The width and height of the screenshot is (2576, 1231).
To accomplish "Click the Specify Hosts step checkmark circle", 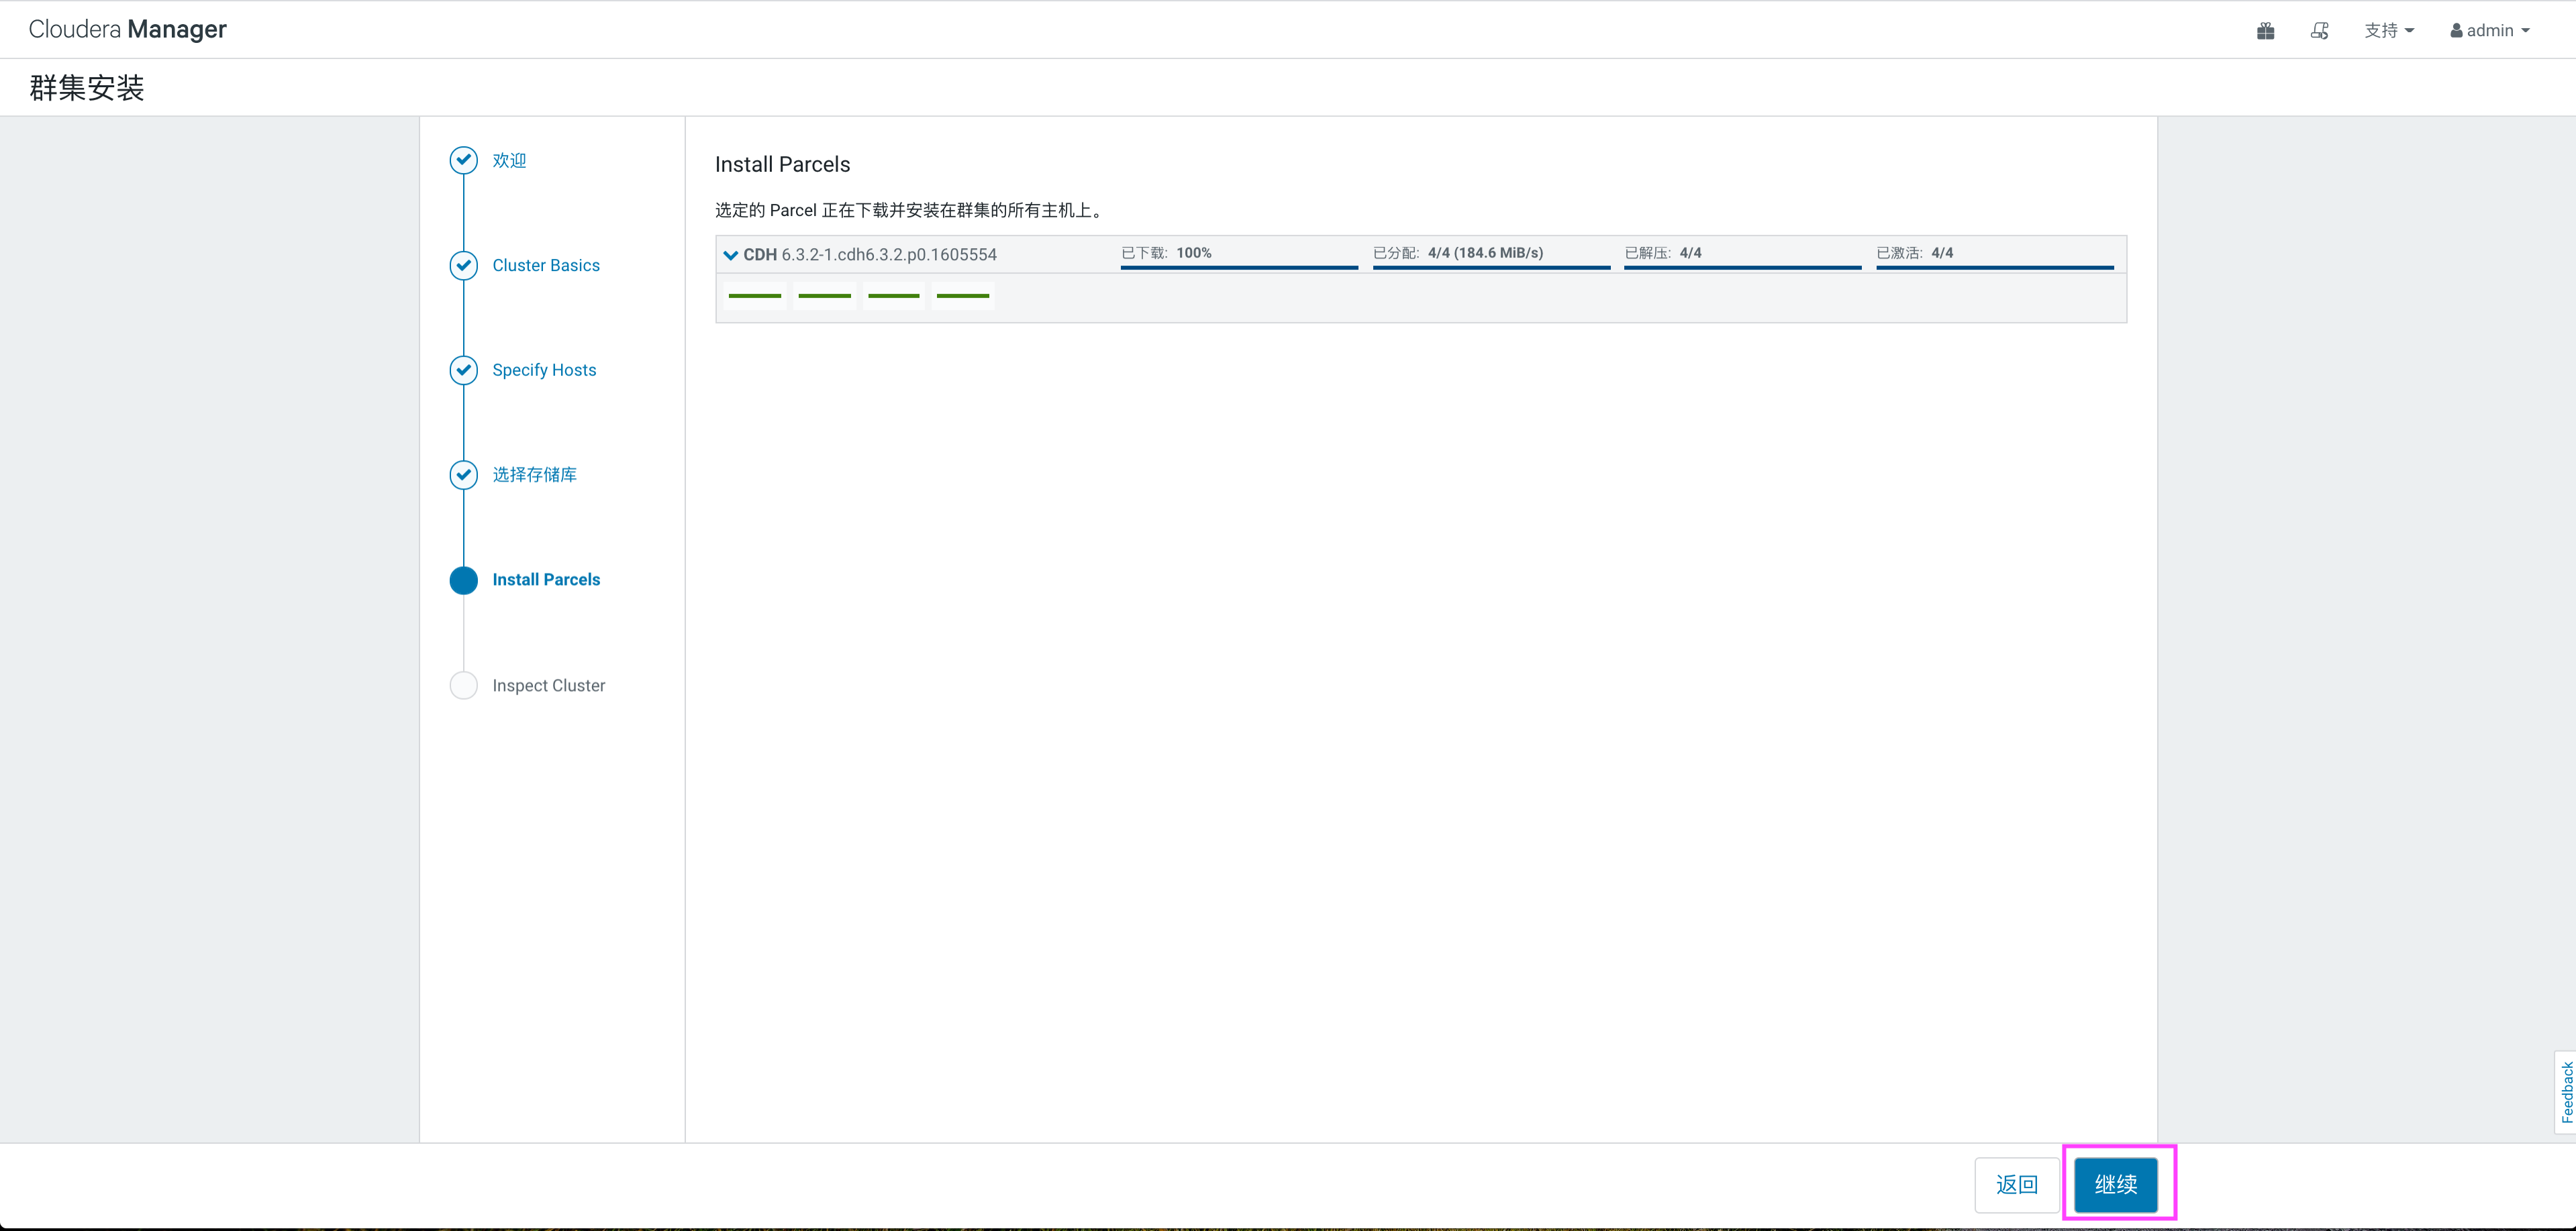I will (x=463, y=370).
